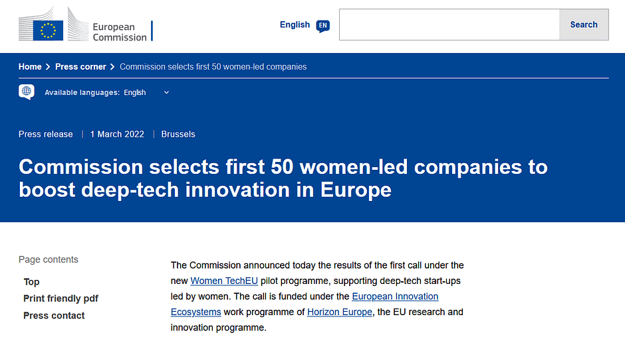625x339 pixels.
Task: Open the English language selector in header
Action: [x=305, y=25]
